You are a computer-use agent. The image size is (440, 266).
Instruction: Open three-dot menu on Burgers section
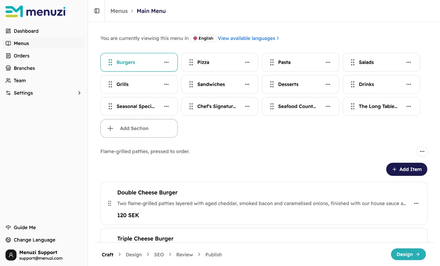pos(166,62)
